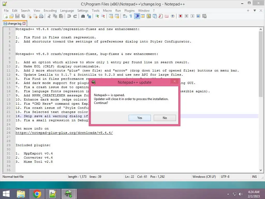Open the Macro menu
Viewport: 265px width, 199px height.
point(107,10)
